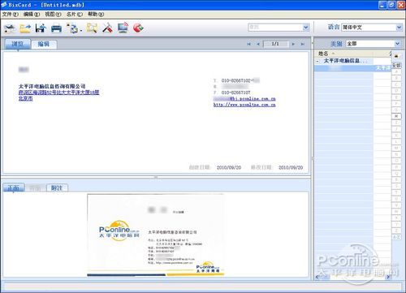Click the scanned business card image
Image resolution: width=406 pixels, height=293 pixels.
[x=156, y=235]
